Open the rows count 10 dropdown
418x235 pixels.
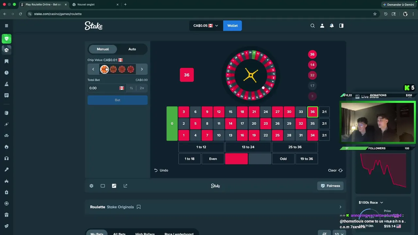coord(339,233)
